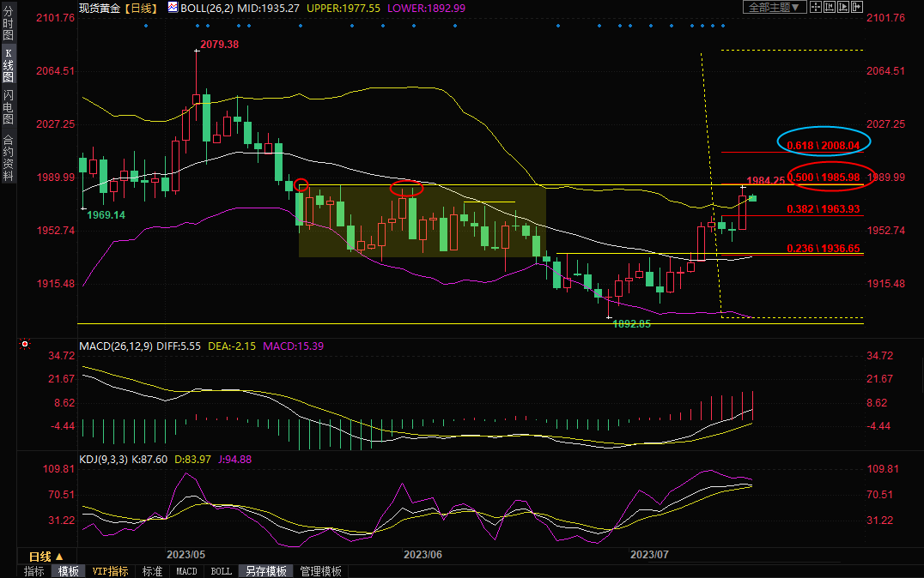Viewport: 924px width, 578px height.
Task: Click the last top-right toolbar icon
Action: (x=856, y=8)
